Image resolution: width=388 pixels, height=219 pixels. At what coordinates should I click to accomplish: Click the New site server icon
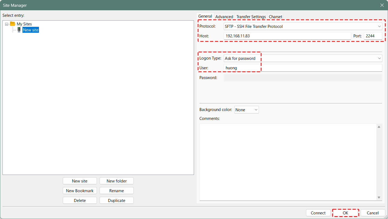pos(19,30)
